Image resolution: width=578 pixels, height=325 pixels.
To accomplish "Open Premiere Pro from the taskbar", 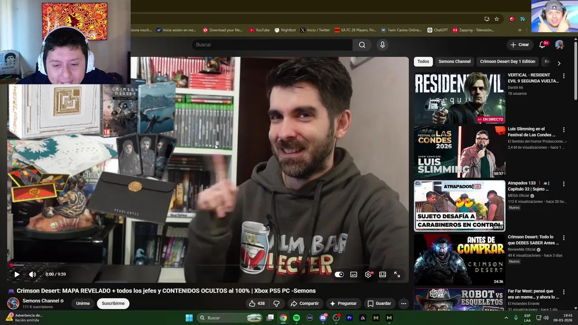I will tap(349, 318).
